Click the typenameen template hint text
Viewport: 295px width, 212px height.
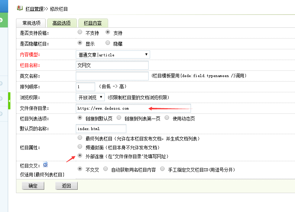[x=199, y=76]
